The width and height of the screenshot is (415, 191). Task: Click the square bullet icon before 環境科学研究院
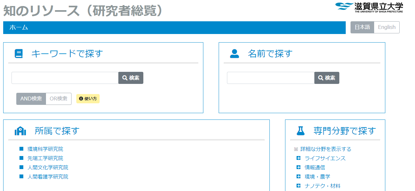(21, 149)
